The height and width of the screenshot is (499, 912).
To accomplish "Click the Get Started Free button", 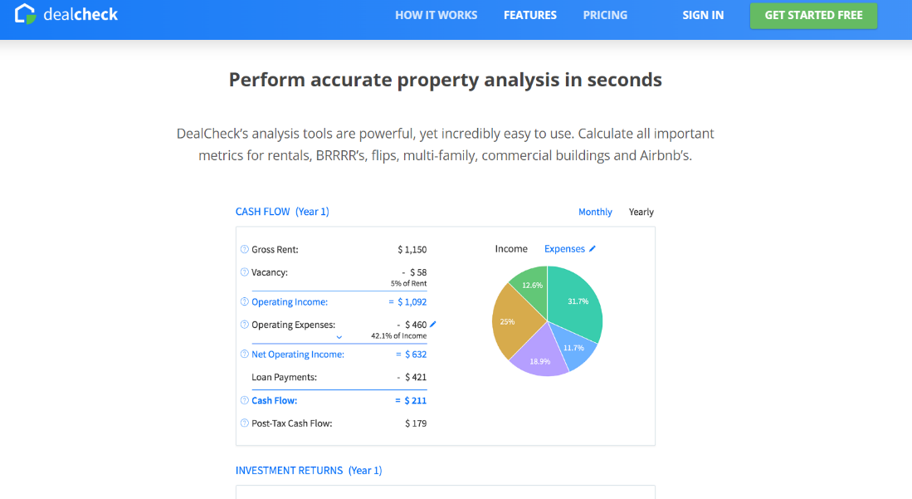I will click(813, 15).
